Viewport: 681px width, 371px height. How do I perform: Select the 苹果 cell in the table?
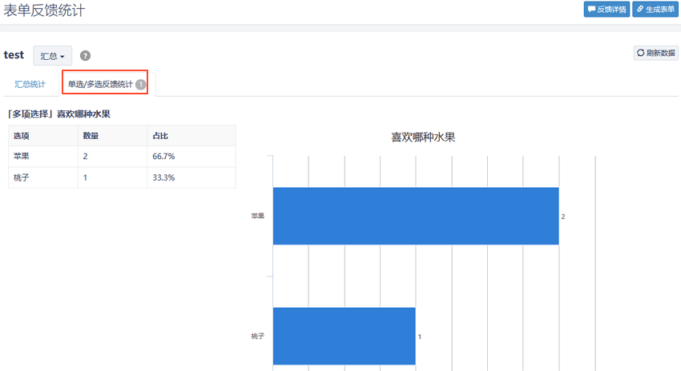coord(43,156)
